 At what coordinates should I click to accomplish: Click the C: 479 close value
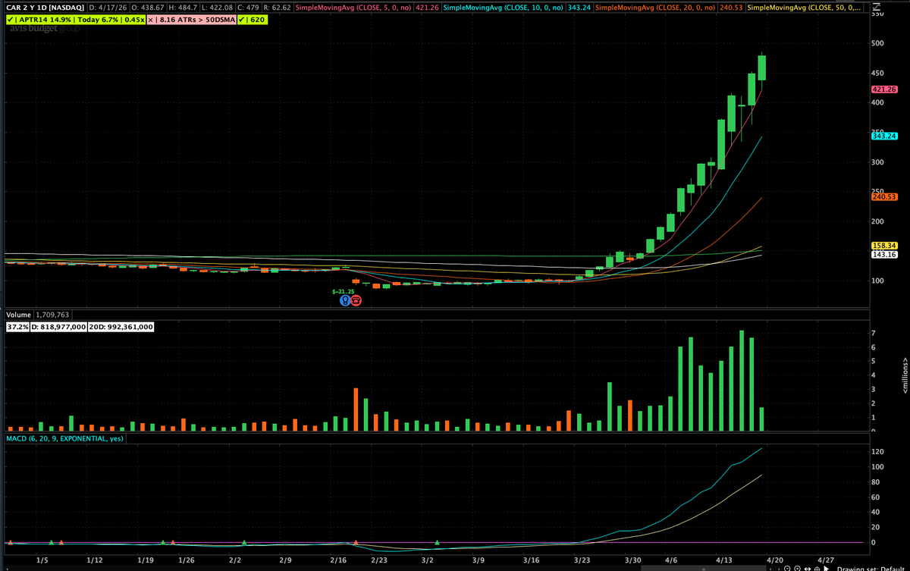point(247,8)
